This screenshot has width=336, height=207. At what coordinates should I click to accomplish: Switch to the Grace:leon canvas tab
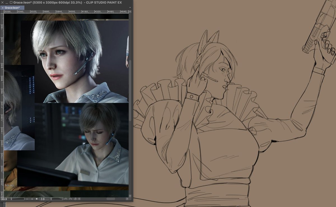pos(12,8)
